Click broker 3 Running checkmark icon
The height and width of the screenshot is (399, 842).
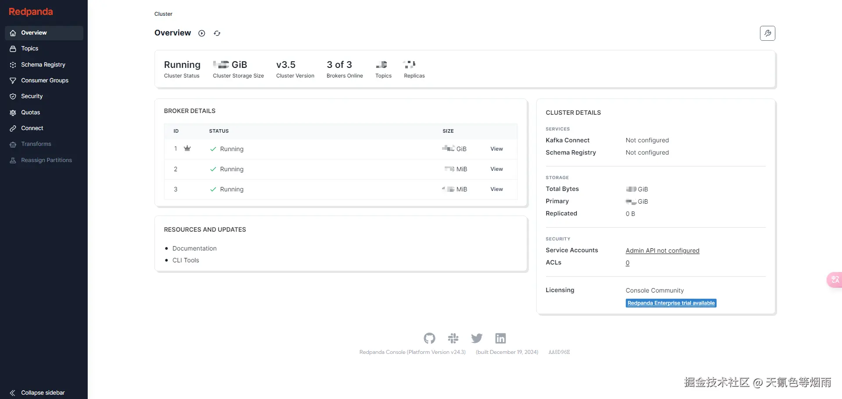(x=213, y=189)
